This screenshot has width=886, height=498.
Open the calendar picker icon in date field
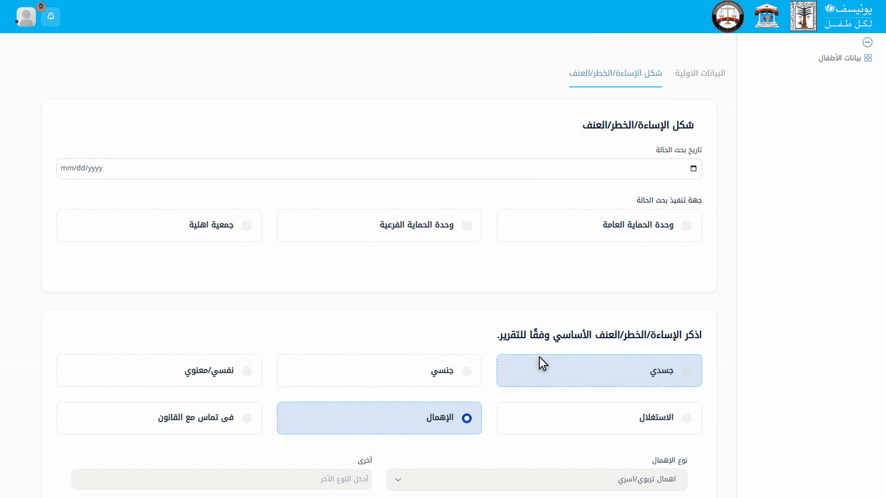tap(693, 168)
